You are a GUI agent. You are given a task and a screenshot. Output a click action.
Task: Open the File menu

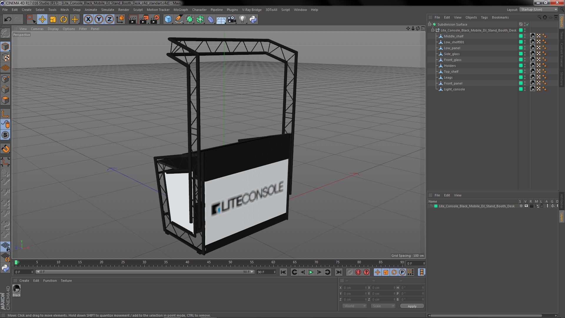click(x=5, y=10)
